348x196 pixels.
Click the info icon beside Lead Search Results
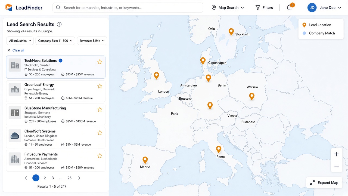tap(59, 24)
